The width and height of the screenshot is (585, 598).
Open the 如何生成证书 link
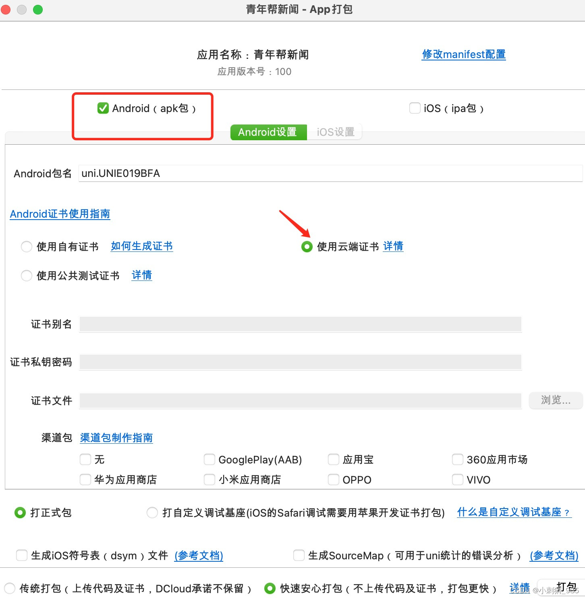(x=142, y=246)
